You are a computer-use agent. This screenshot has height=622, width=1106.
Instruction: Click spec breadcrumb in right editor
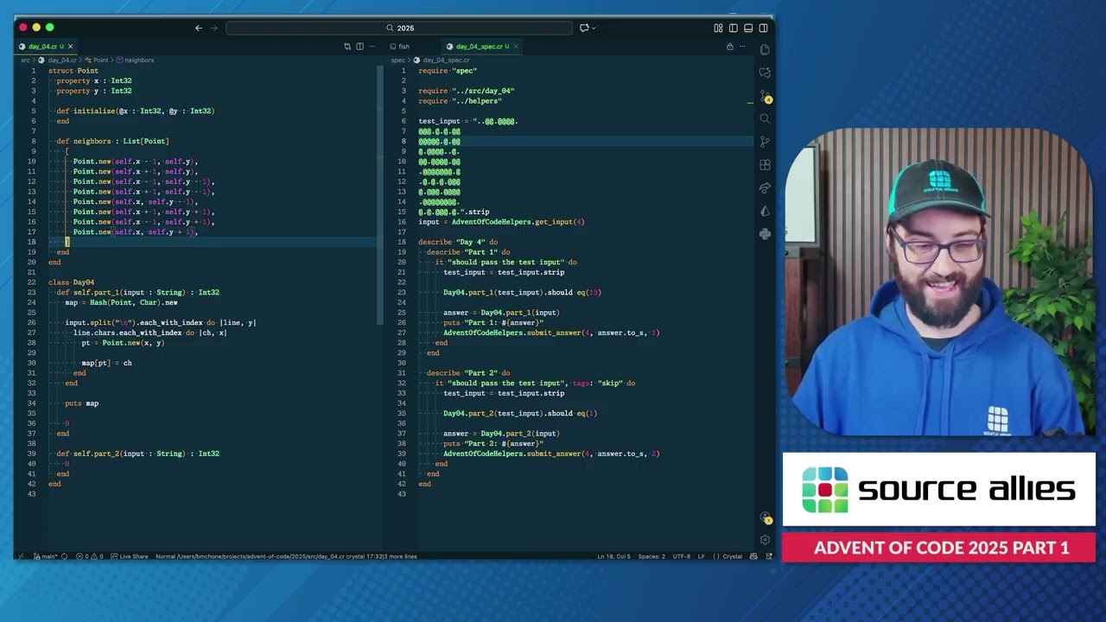[397, 60]
